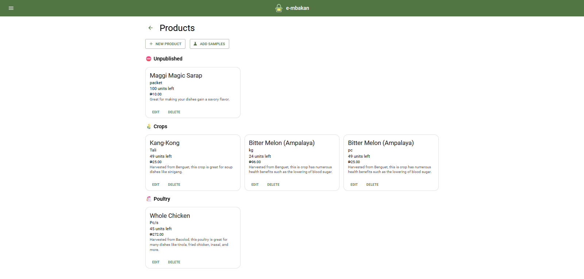
Task: Create a new product with NEW PRODUCT
Action: point(165,44)
